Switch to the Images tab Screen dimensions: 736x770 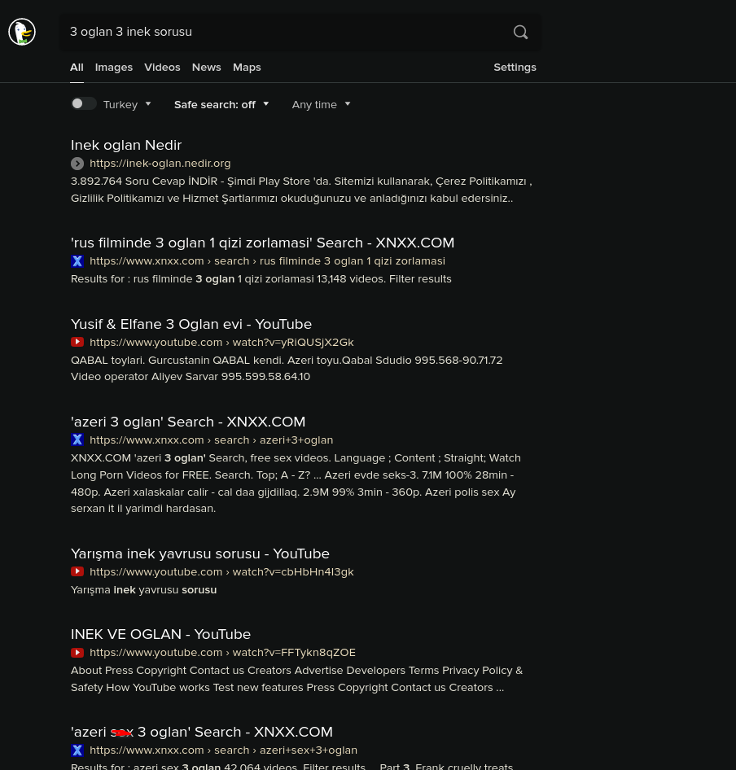[113, 67]
